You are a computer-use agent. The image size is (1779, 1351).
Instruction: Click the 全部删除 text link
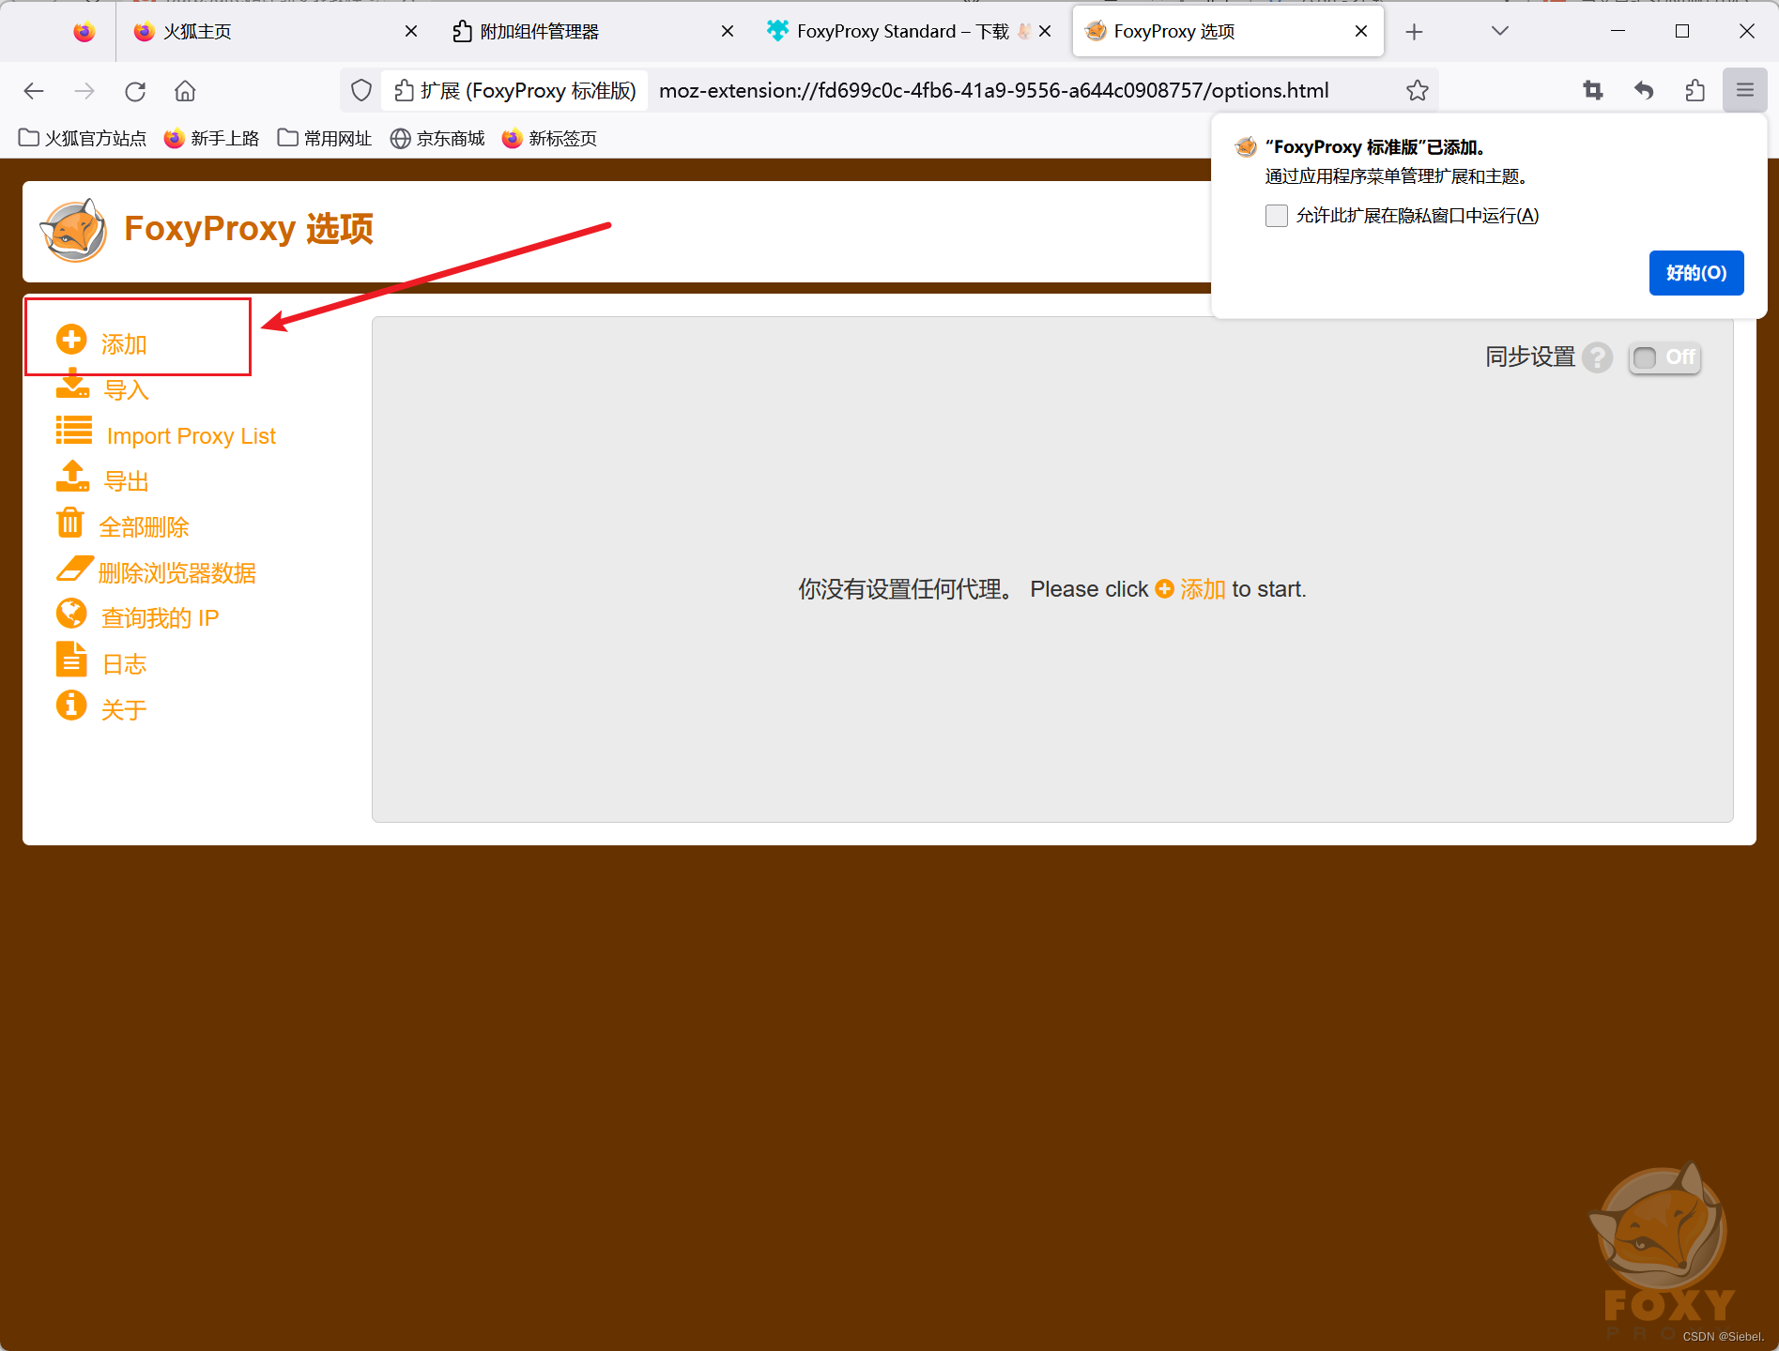click(x=144, y=527)
